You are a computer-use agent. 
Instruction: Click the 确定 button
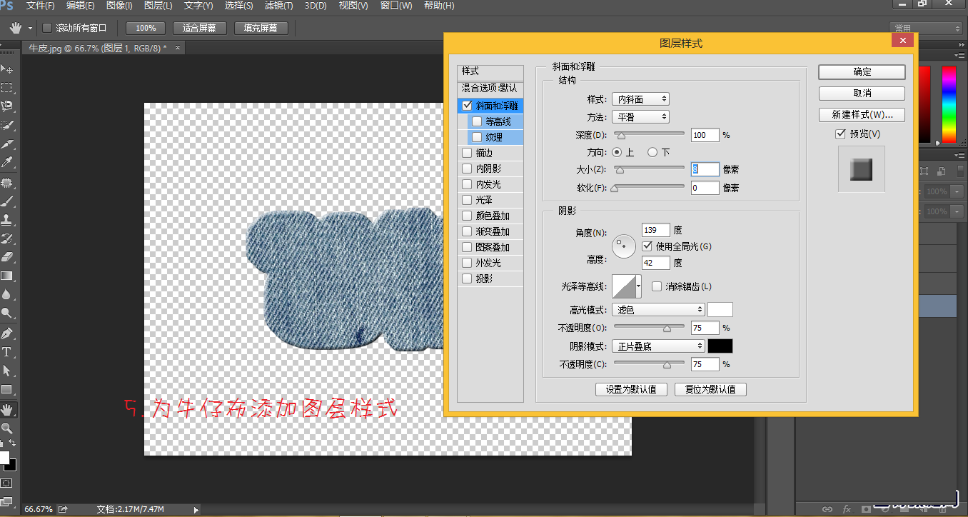[860, 72]
